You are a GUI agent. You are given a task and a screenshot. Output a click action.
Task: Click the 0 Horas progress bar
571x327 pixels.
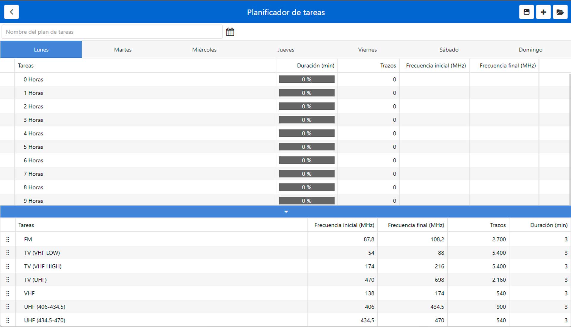307,79
